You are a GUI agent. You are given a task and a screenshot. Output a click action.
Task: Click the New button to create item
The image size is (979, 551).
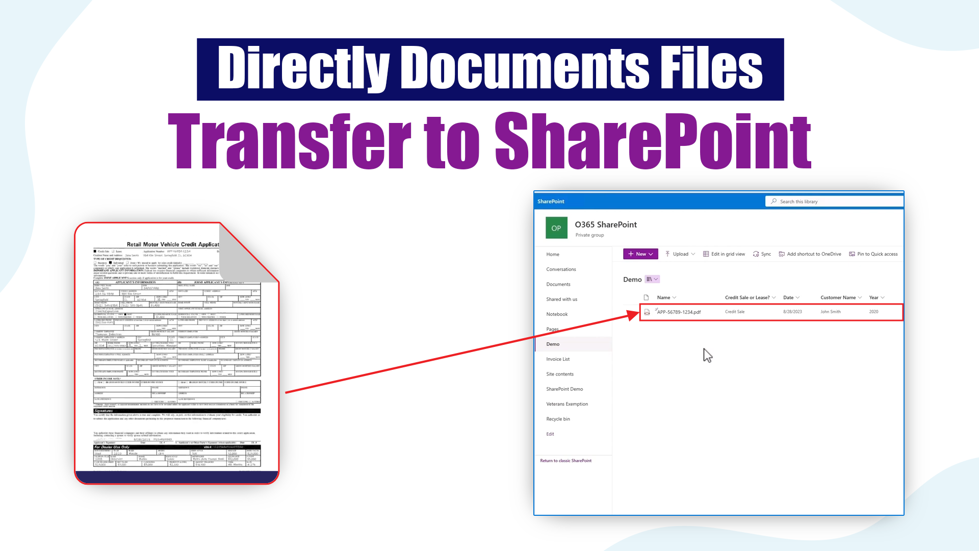pyautogui.click(x=638, y=254)
